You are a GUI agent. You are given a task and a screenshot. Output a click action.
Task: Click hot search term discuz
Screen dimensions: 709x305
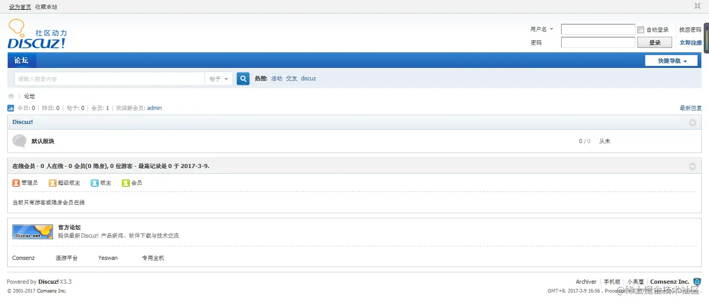coord(308,79)
